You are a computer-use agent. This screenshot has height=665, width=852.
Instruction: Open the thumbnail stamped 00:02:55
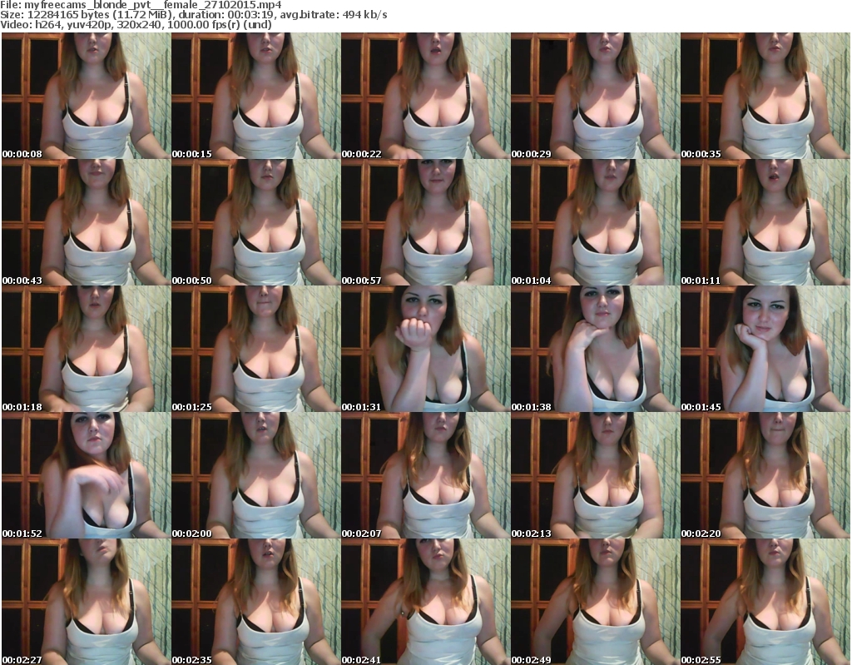point(765,602)
